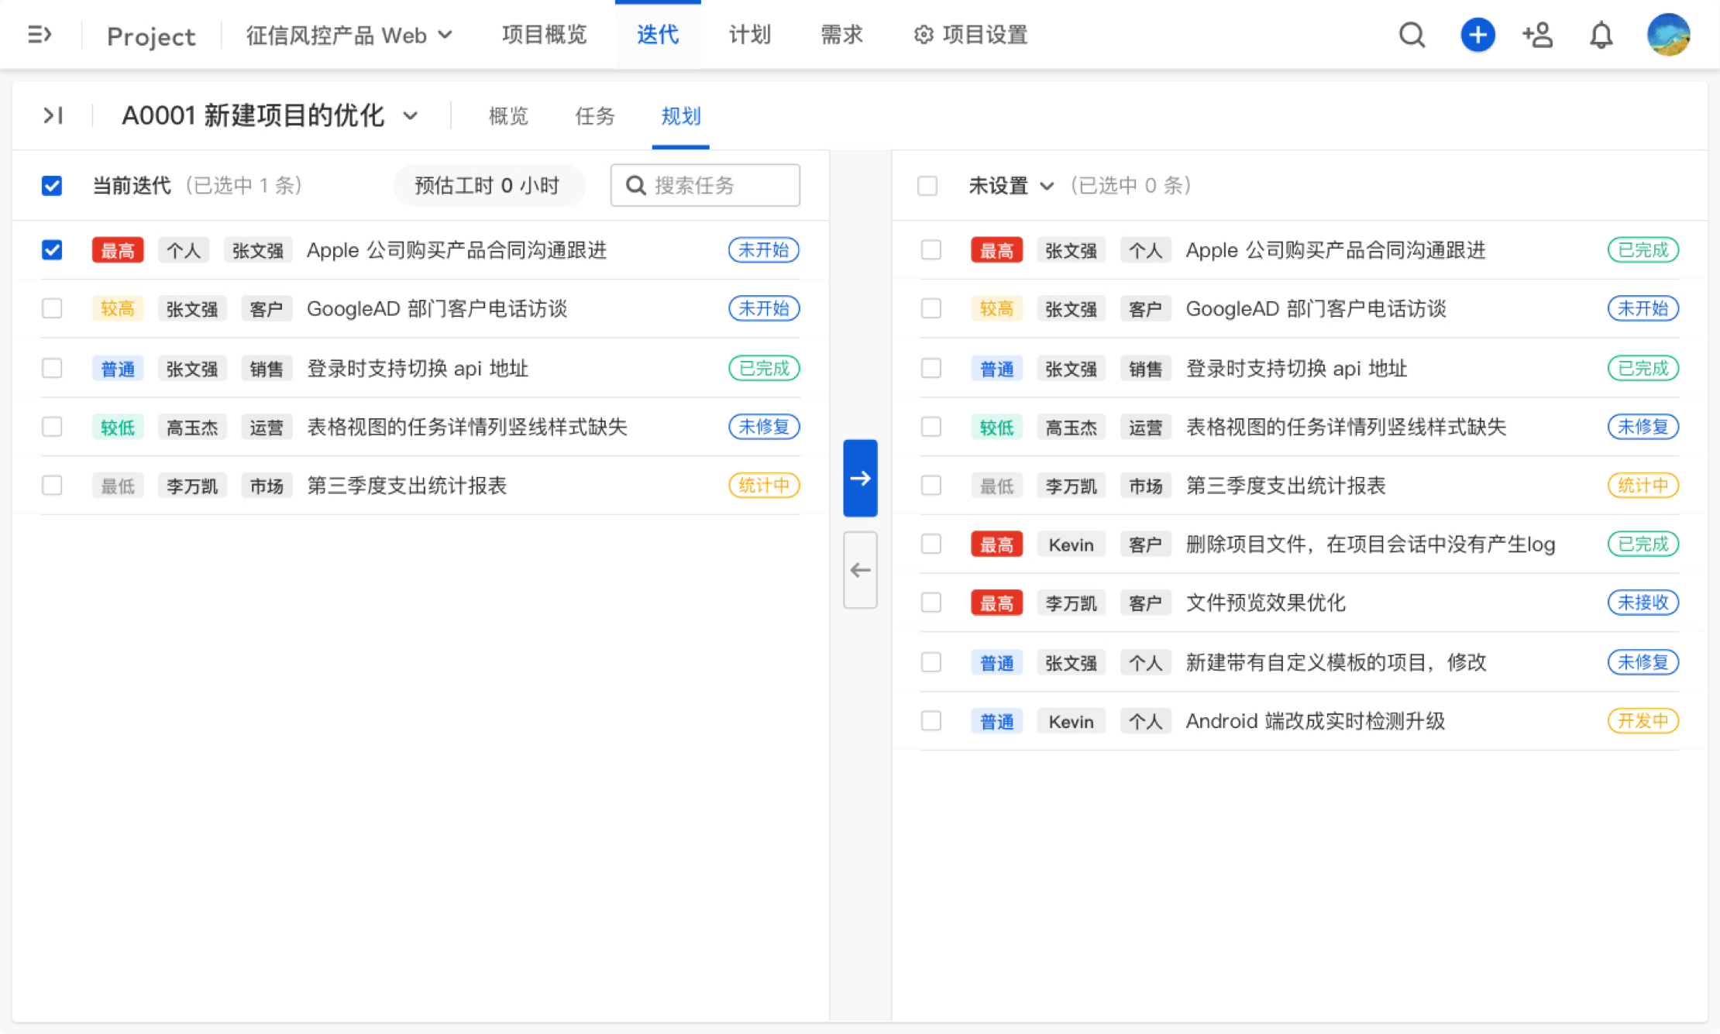
Task: Collapse panel with the >| icon
Action: [x=53, y=115]
